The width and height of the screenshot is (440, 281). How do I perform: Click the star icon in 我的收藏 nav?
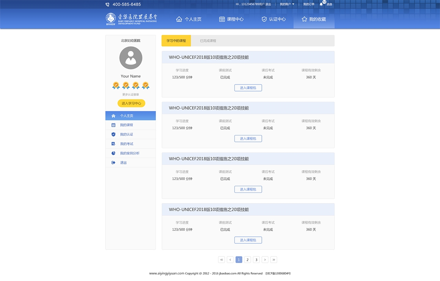click(304, 19)
